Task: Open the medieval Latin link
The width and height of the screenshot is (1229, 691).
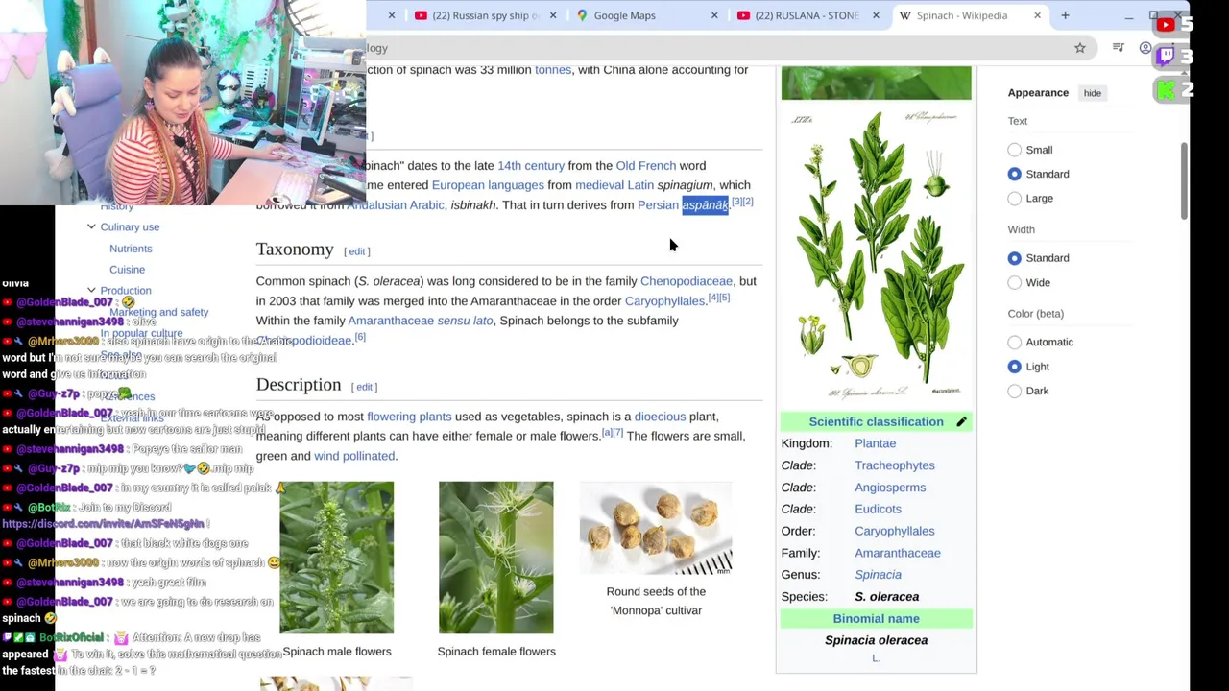Action: tap(614, 185)
